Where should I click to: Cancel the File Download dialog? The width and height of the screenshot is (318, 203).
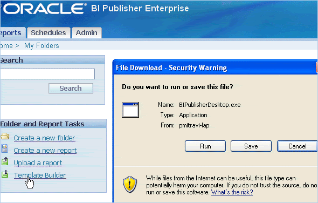(297, 146)
